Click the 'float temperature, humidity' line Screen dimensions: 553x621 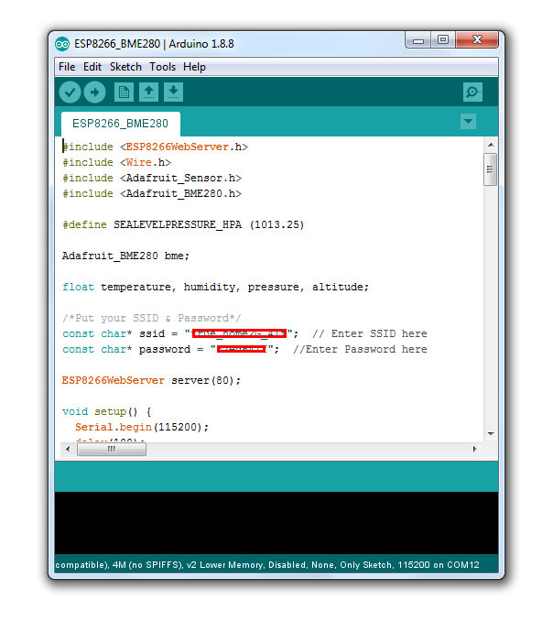[215, 287]
